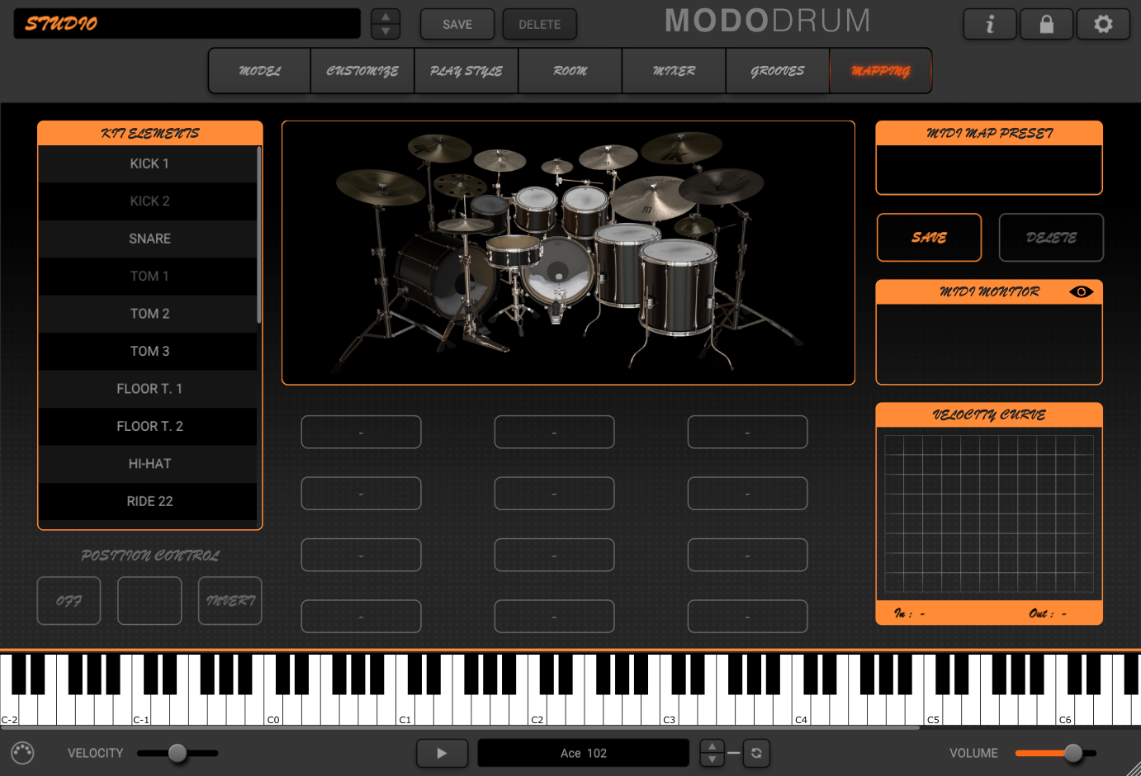Choose Floor T. 1 element
The height and width of the screenshot is (776, 1141).
click(149, 389)
